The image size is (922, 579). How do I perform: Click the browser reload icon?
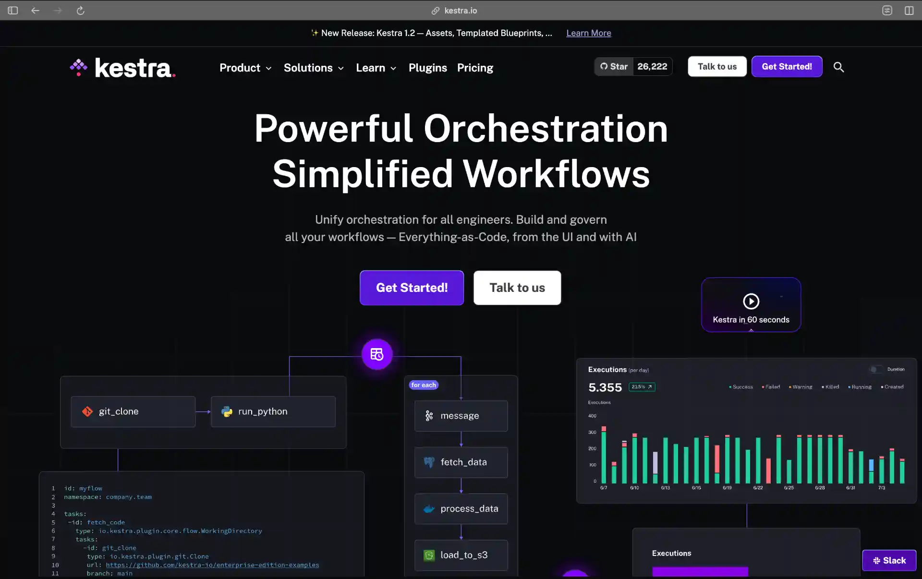tap(80, 11)
